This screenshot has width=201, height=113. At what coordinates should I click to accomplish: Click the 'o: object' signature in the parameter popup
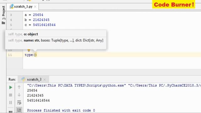[31, 34]
